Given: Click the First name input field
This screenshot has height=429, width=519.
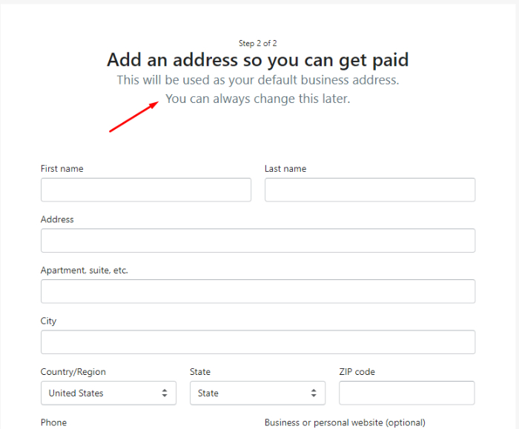Looking at the screenshot, I should point(146,190).
